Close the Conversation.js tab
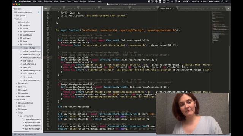Viewport: 243px width, 136px height. pyautogui.click(x=95, y=9)
